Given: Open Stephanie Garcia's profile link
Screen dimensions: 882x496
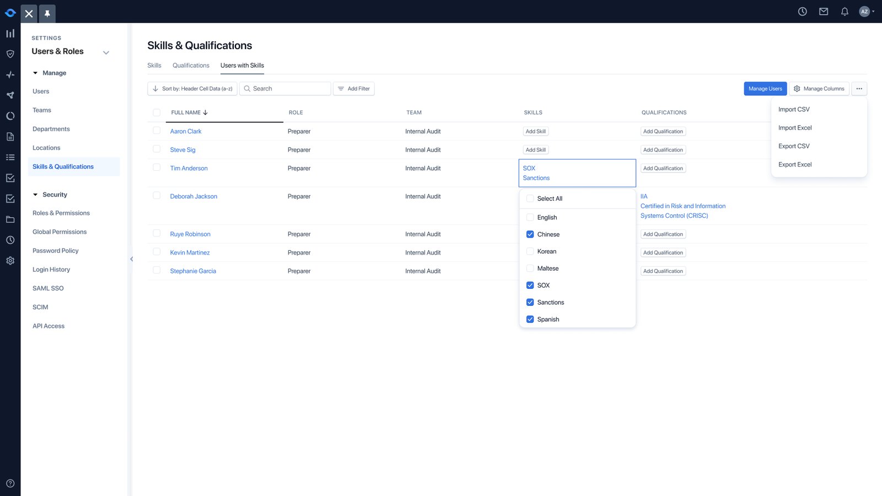Looking at the screenshot, I should [193, 271].
